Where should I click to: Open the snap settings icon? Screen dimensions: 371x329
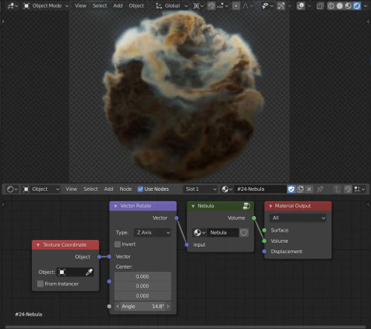pos(223,6)
